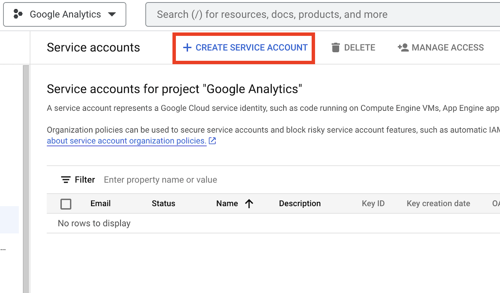Click the Create Service Account button
500x293 pixels.
(x=244, y=47)
